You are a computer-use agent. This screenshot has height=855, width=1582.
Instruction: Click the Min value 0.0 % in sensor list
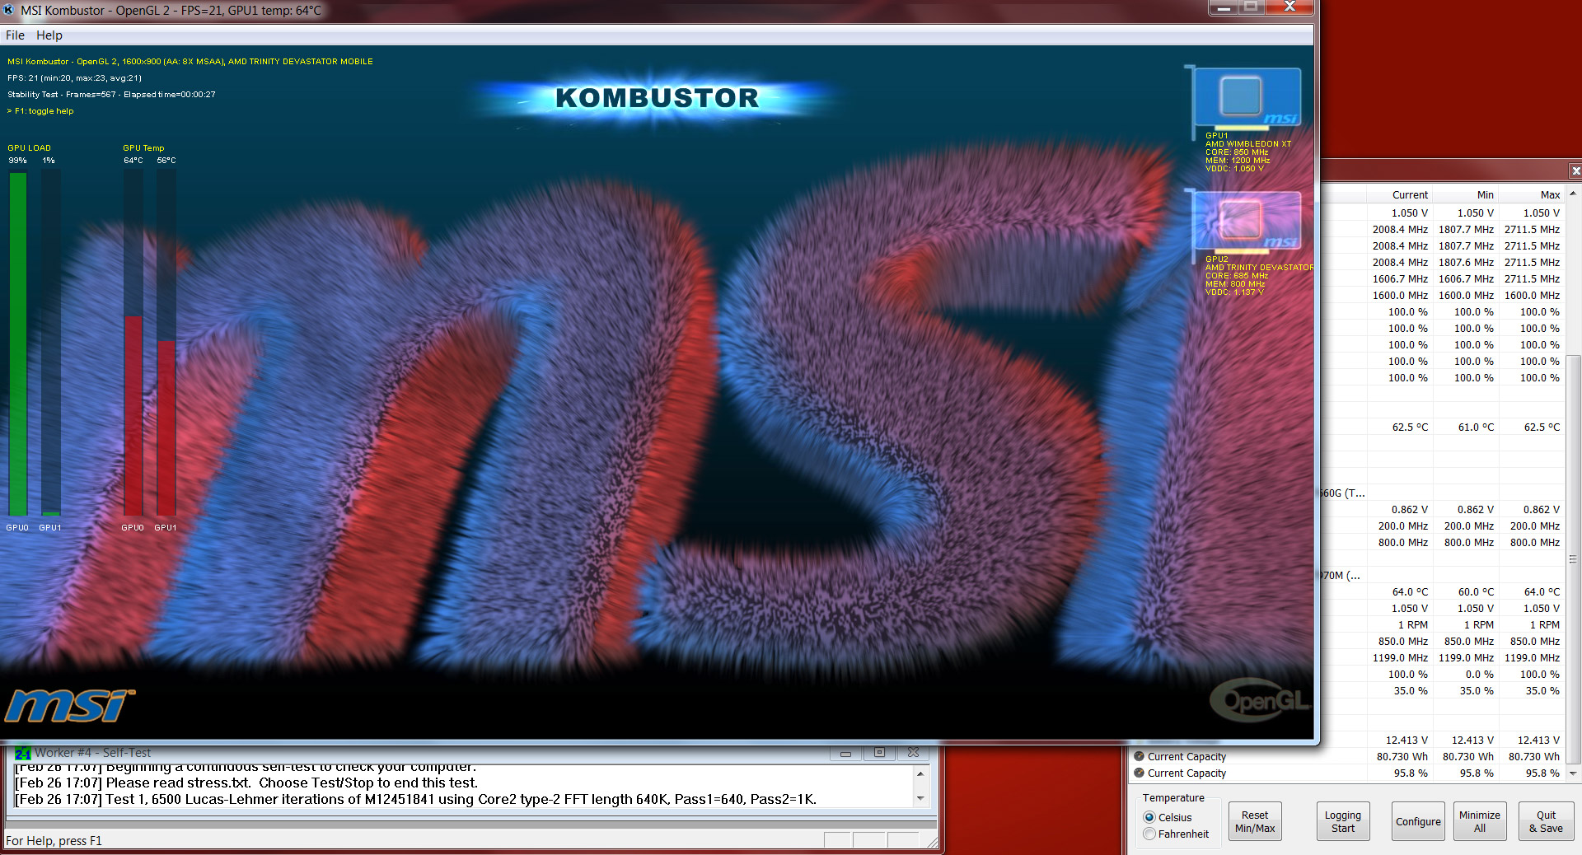(x=1479, y=674)
